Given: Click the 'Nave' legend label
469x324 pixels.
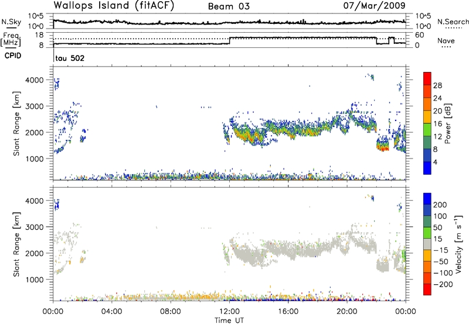Looking at the screenshot, I should [446, 40].
